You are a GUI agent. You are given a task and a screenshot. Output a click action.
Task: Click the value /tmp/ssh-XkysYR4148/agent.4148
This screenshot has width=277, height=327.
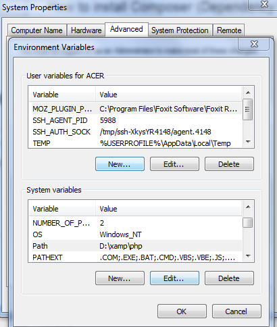click(155, 132)
